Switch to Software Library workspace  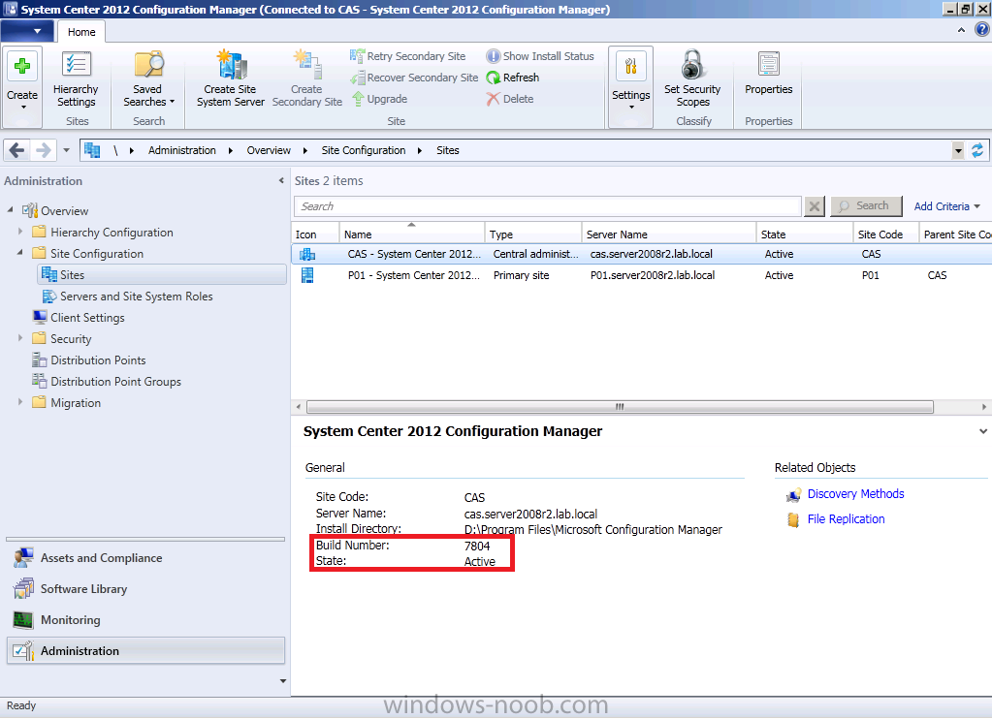click(145, 589)
